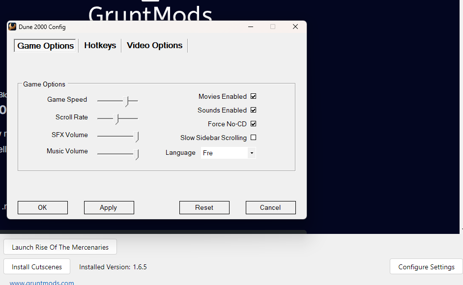This screenshot has height=285, width=463.
Task: Click the Scroll Rate slider thumb
Action: click(116, 119)
